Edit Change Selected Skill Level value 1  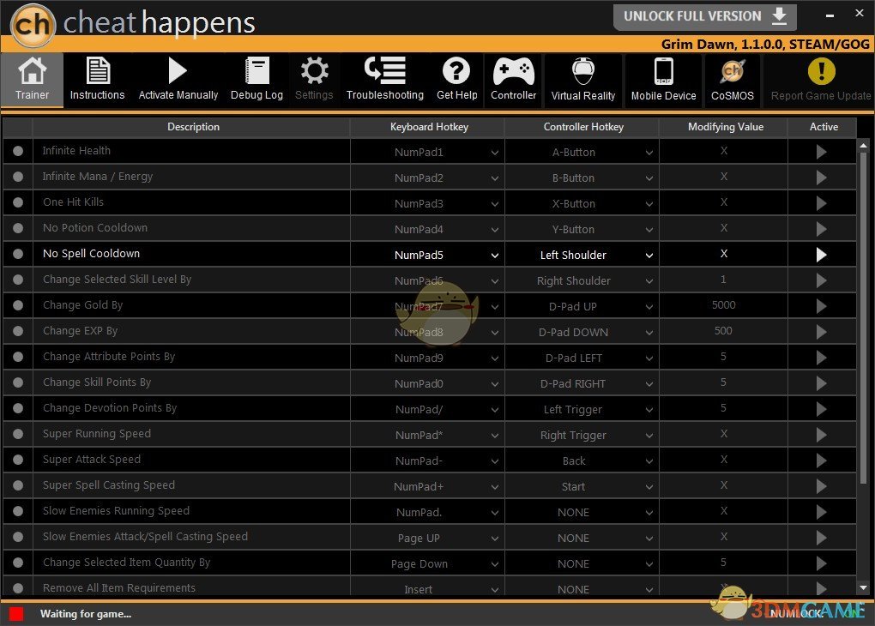pyautogui.click(x=723, y=280)
